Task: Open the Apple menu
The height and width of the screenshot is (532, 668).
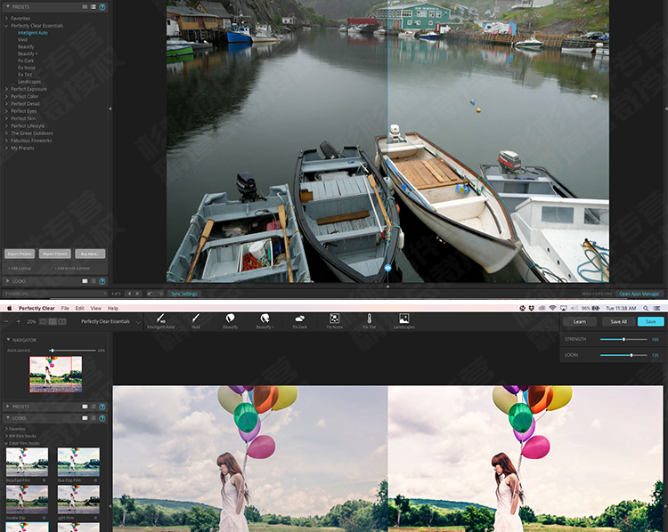Action: pyautogui.click(x=10, y=308)
